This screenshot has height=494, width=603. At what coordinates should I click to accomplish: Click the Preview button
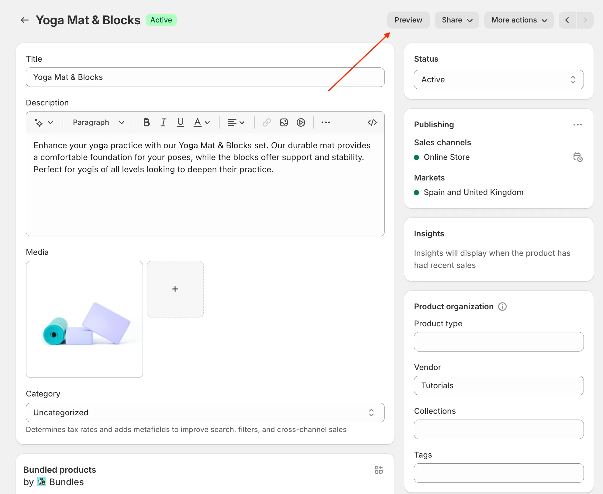408,20
